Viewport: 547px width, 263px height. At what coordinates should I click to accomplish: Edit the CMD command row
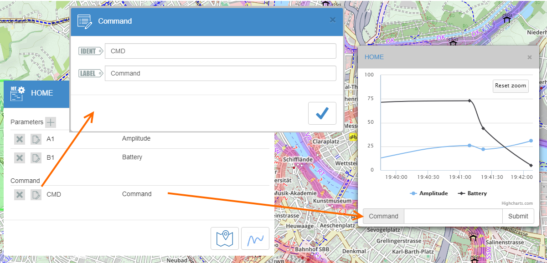pyautogui.click(x=36, y=195)
